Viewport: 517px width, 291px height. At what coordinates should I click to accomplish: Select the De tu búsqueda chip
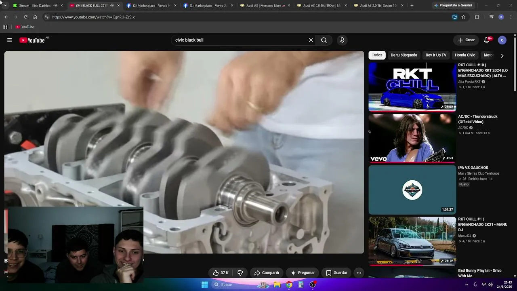tap(404, 55)
